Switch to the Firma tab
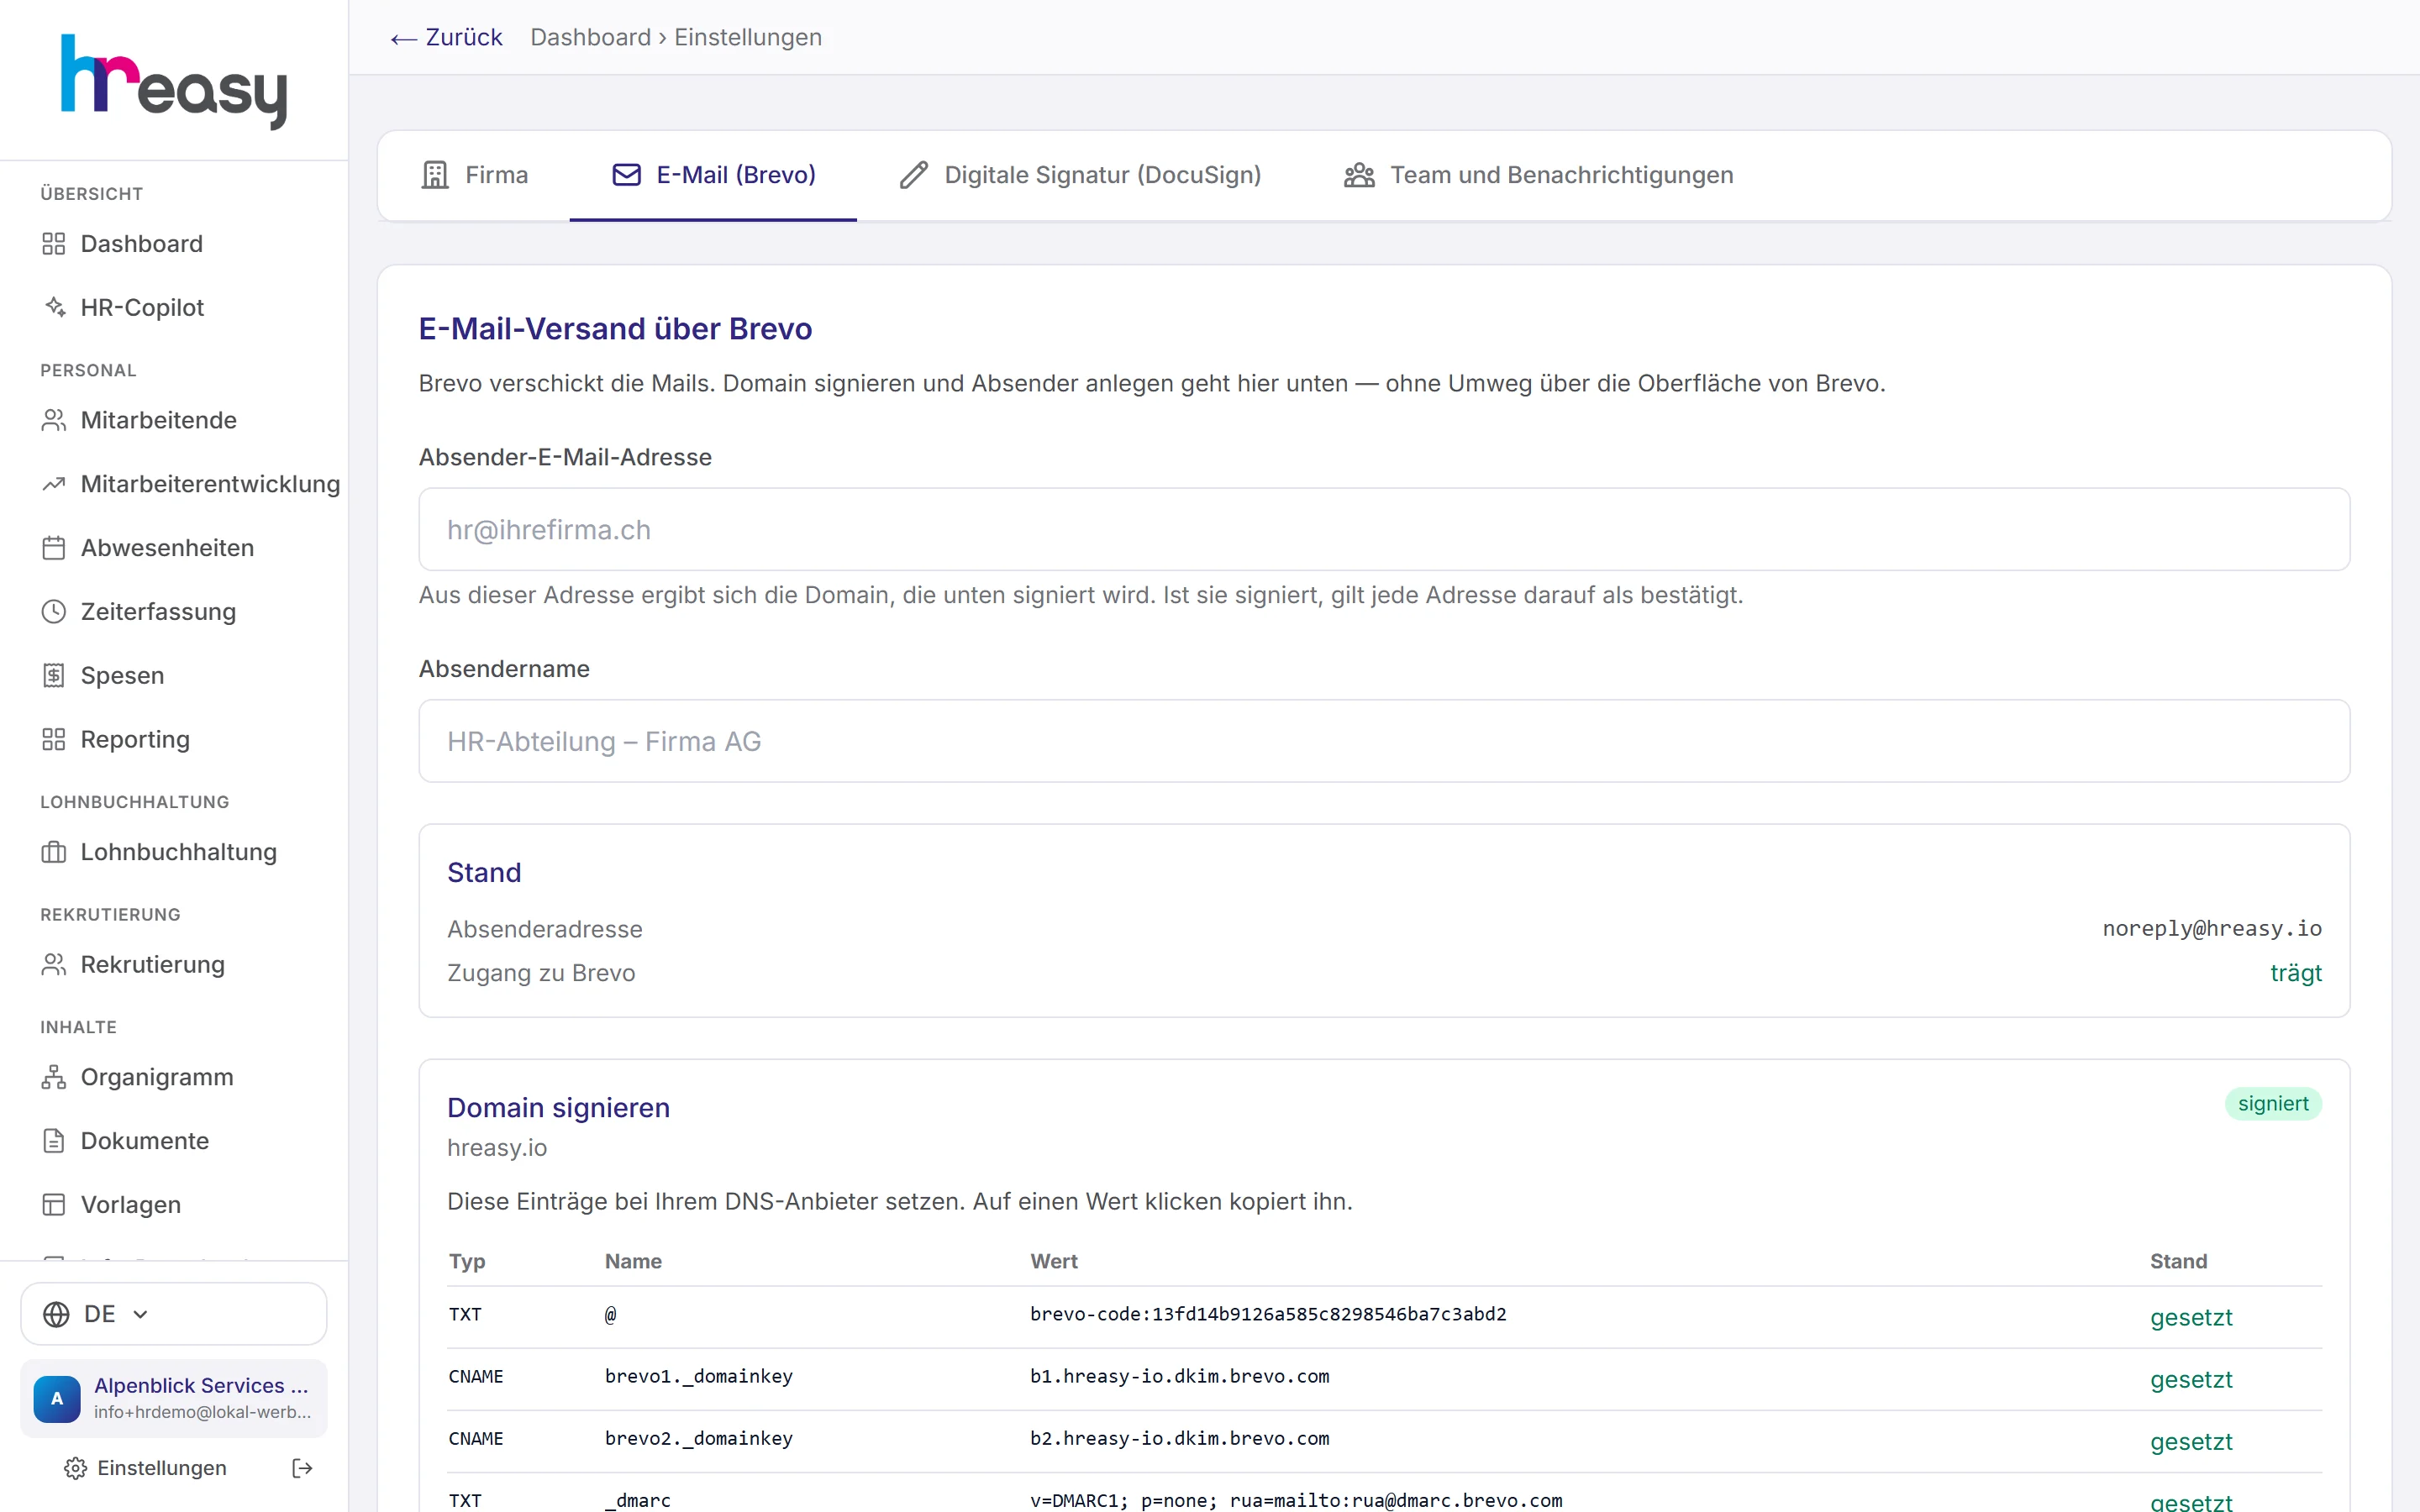Screen dimensions: 2420x1512 [474, 175]
